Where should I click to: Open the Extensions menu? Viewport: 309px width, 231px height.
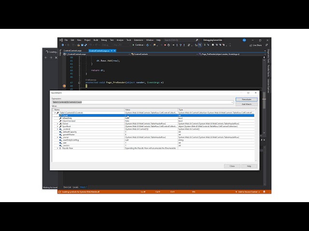point(139,40)
